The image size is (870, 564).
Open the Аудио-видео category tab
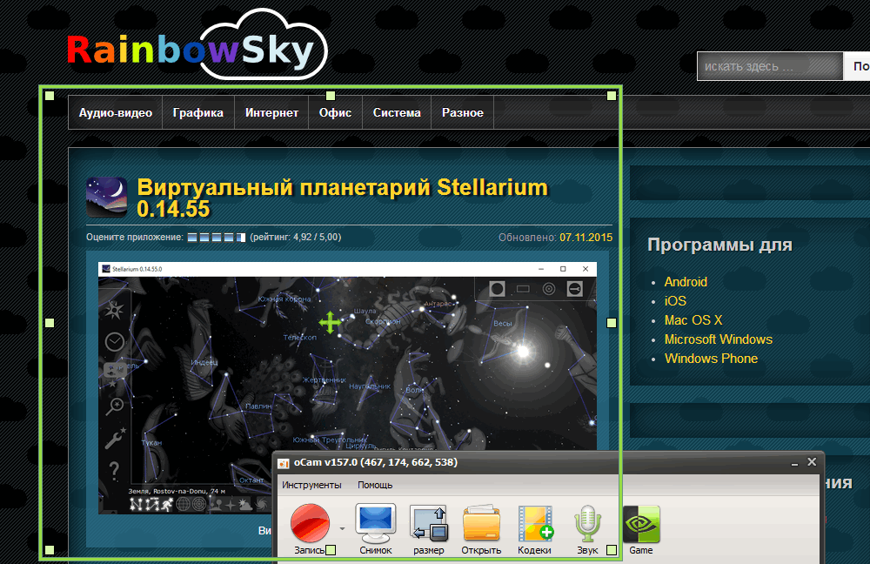point(116,112)
